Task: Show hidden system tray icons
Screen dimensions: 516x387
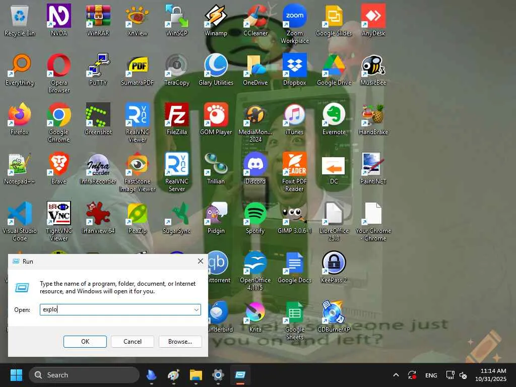Action: tap(396, 375)
